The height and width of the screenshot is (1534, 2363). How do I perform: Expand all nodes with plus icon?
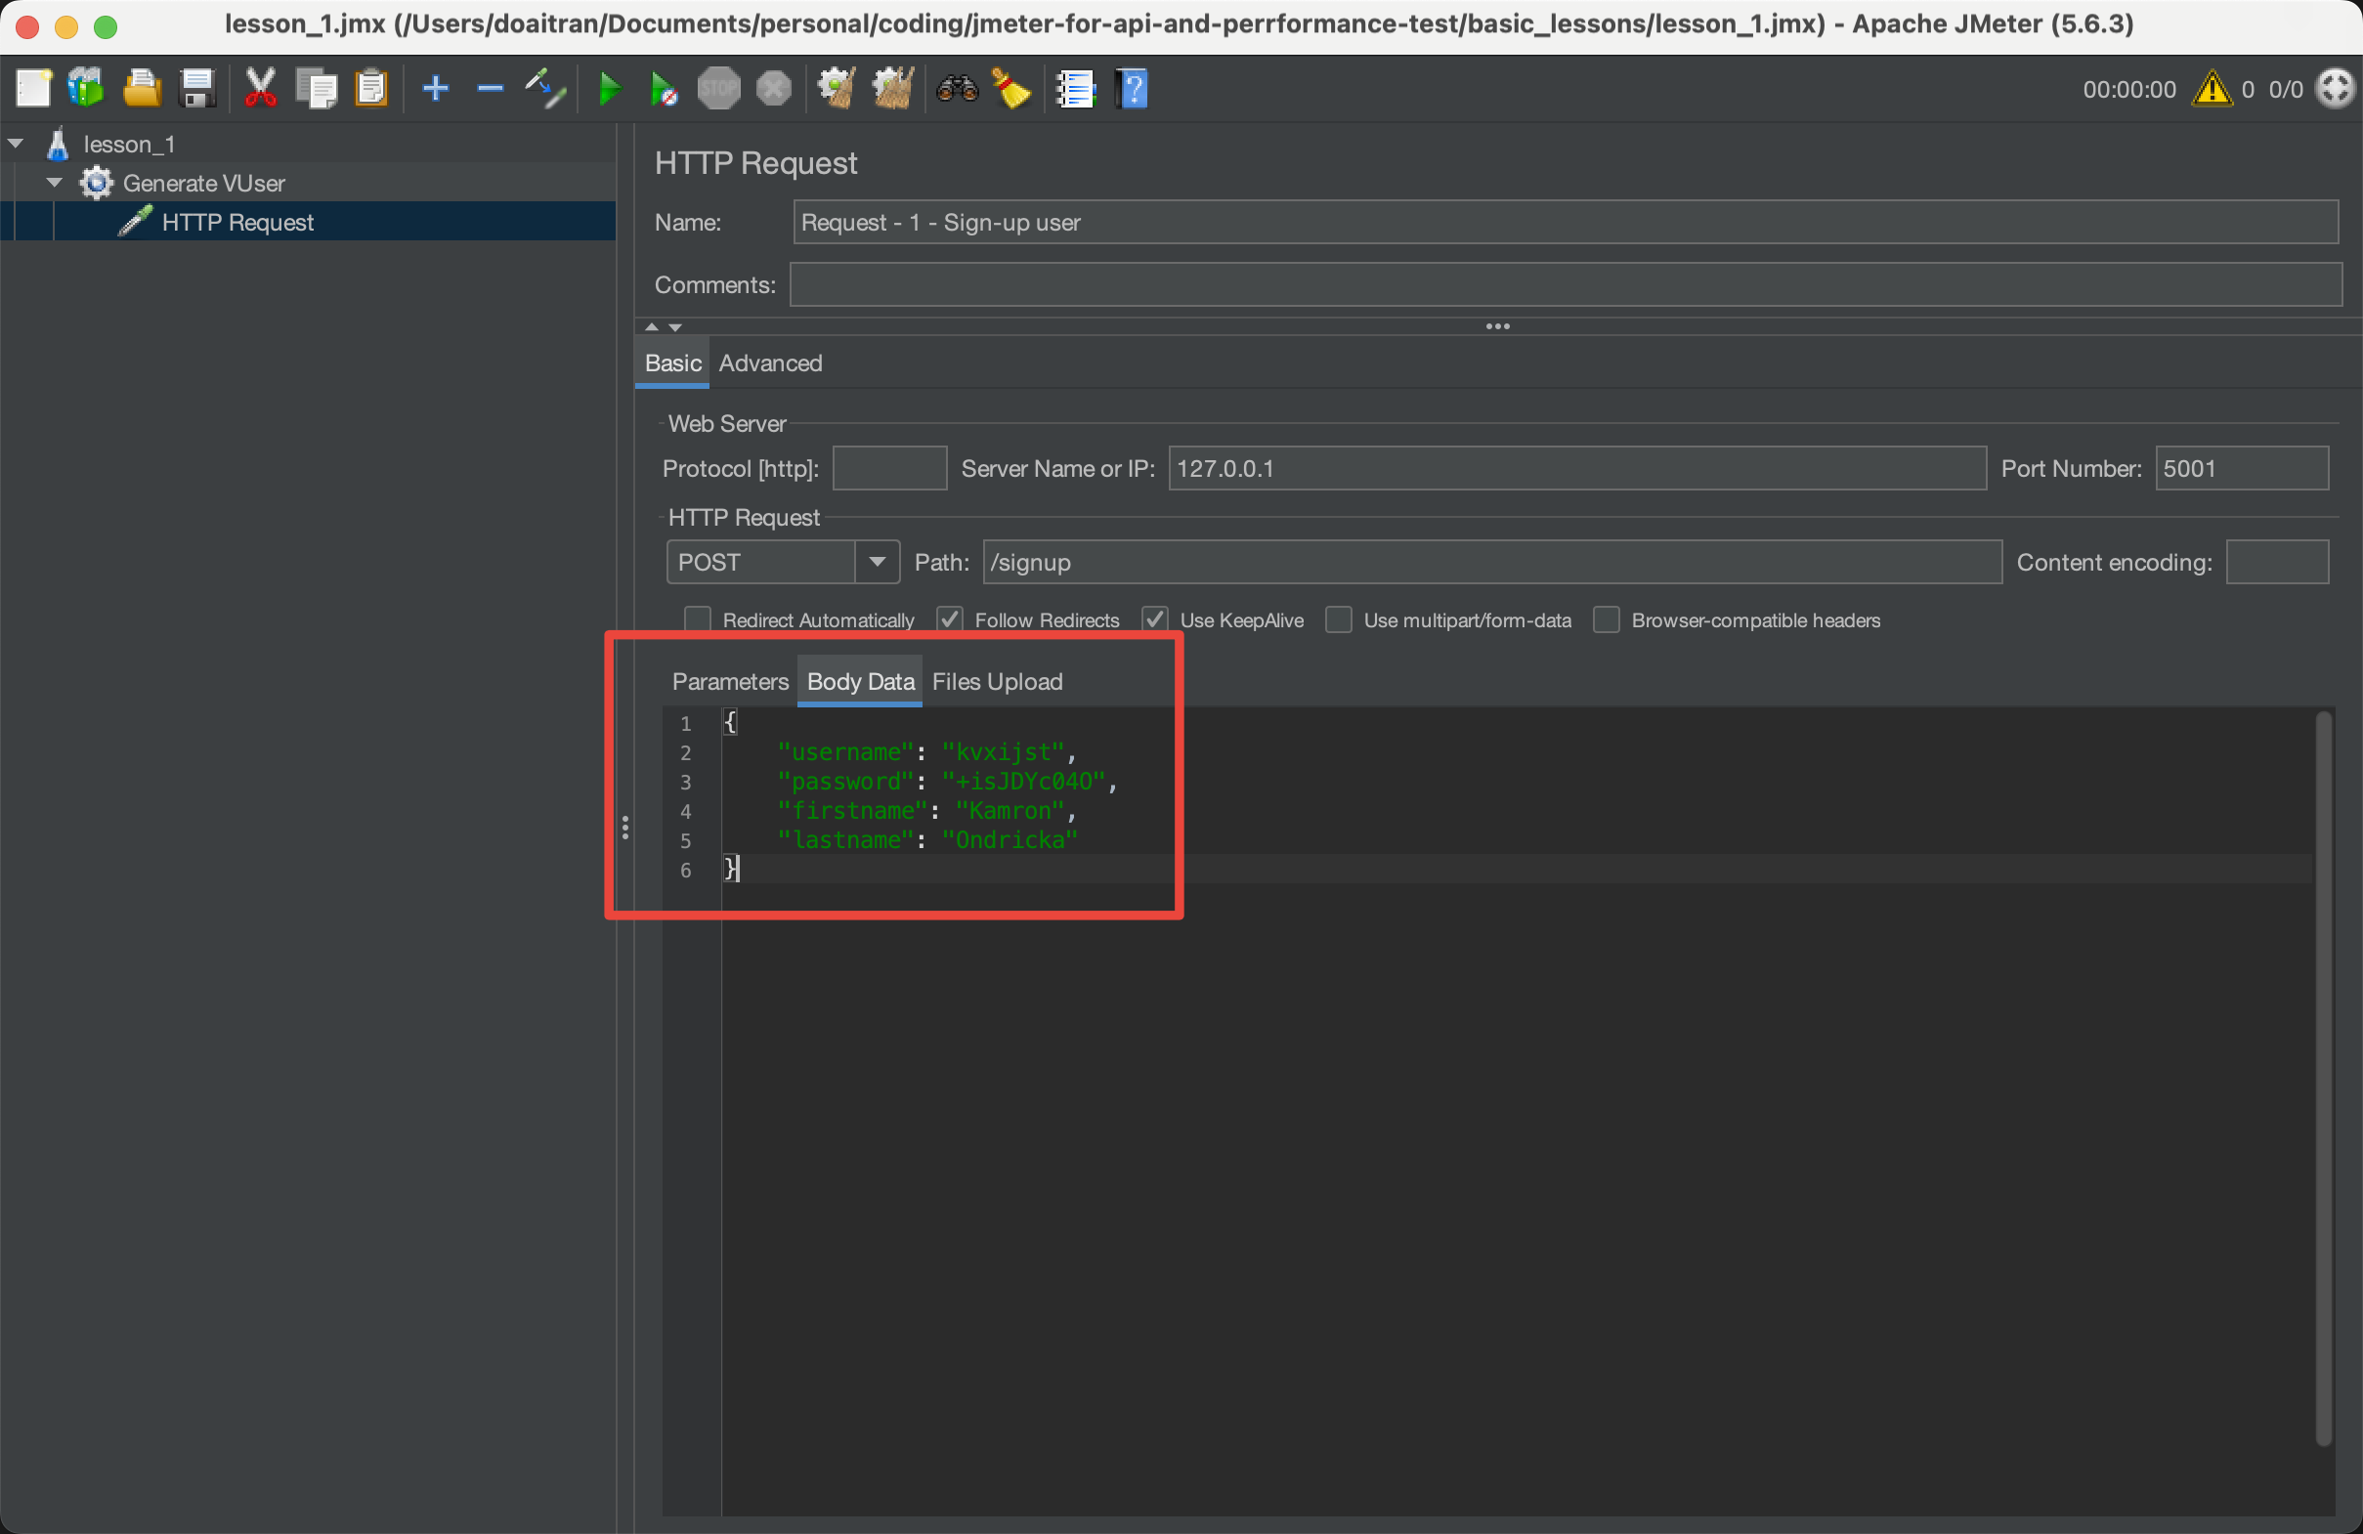436,88
